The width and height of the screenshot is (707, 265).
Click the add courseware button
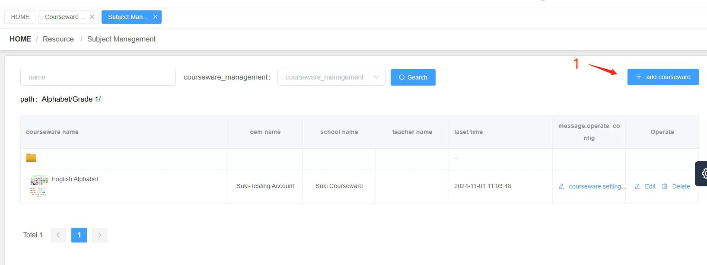point(663,77)
